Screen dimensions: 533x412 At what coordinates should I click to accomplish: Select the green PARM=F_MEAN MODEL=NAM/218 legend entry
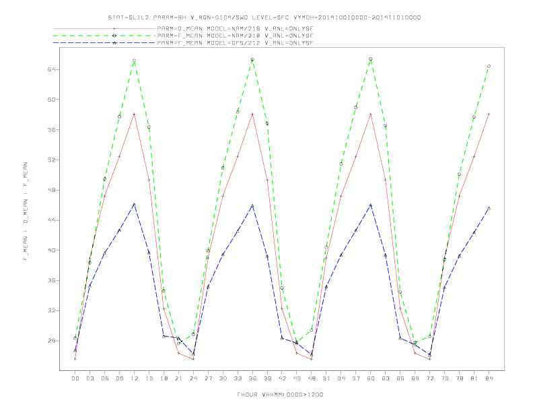(x=183, y=36)
